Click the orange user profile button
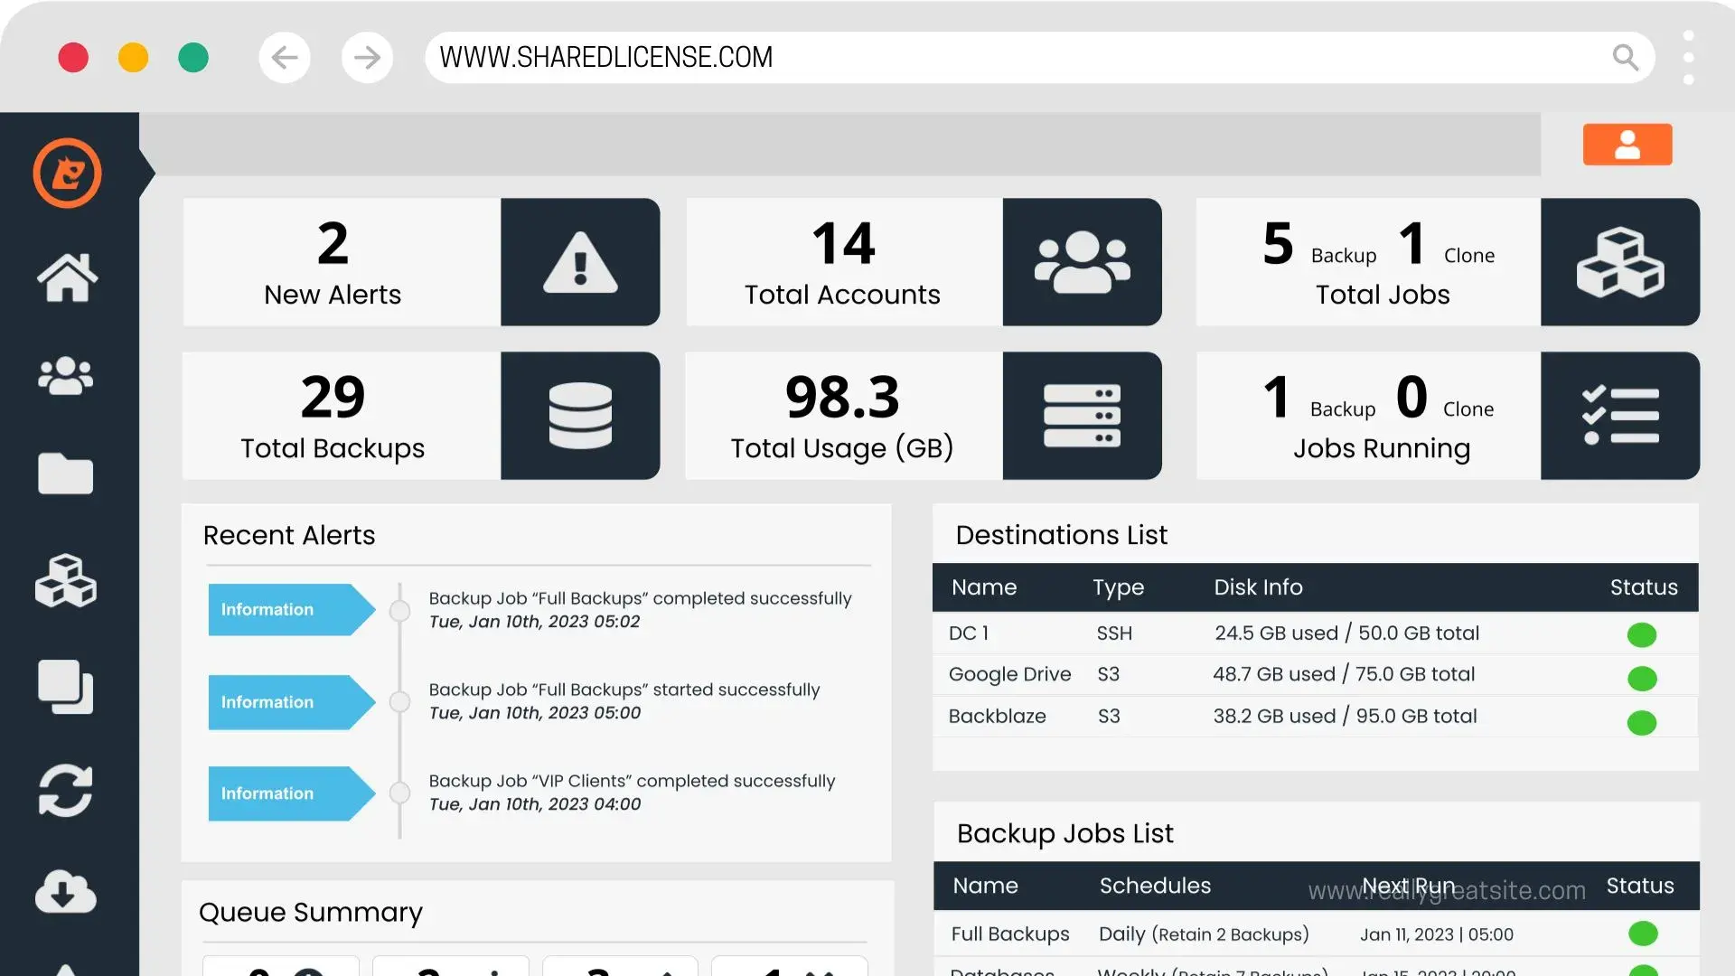The image size is (1735, 976). pos(1627,145)
